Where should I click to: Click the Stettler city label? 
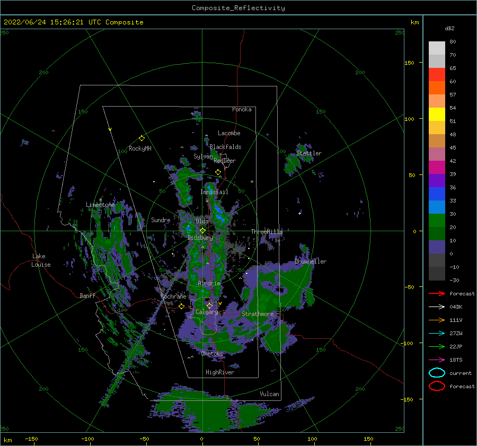pyautogui.click(x=309, y=153)
